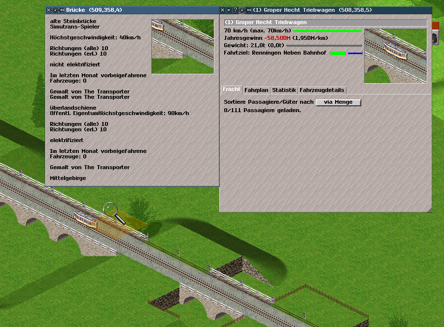Open help via the question mark icon
Screen dimensions: 444x327
coord(235,10)
